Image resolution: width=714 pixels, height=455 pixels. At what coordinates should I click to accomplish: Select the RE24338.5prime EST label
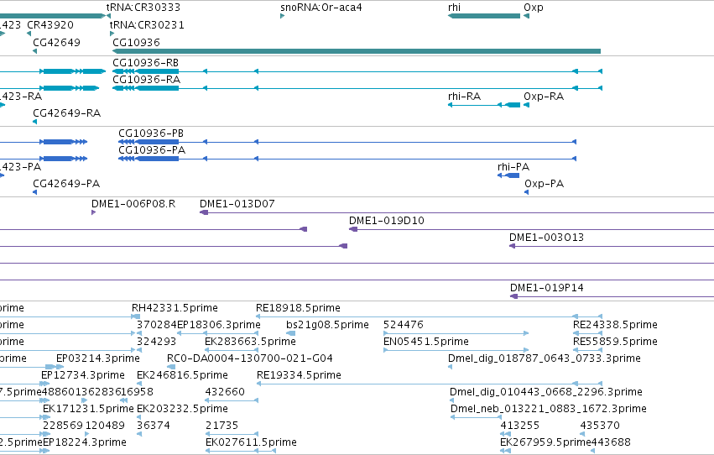pos(615,325)
